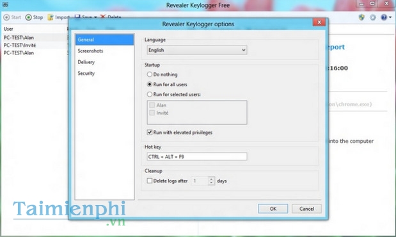Go to the Security options tab
This screenshot has height=237, width=396.
[x=104, y=74]
